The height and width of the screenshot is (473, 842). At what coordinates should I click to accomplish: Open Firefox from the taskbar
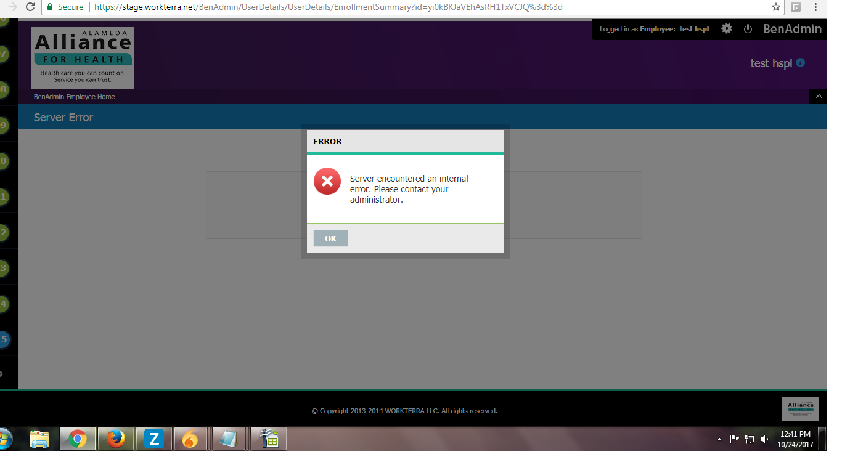(x=115, y=439)
